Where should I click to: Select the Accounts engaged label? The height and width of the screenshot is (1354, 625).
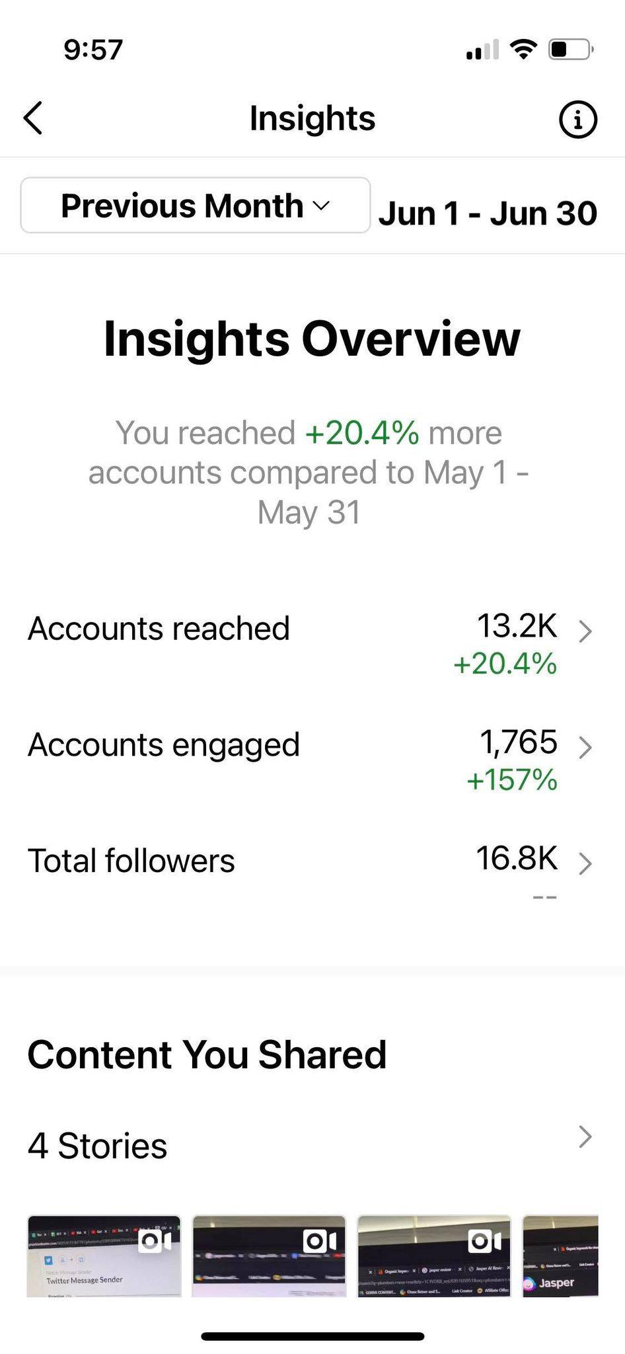(164, 745)
